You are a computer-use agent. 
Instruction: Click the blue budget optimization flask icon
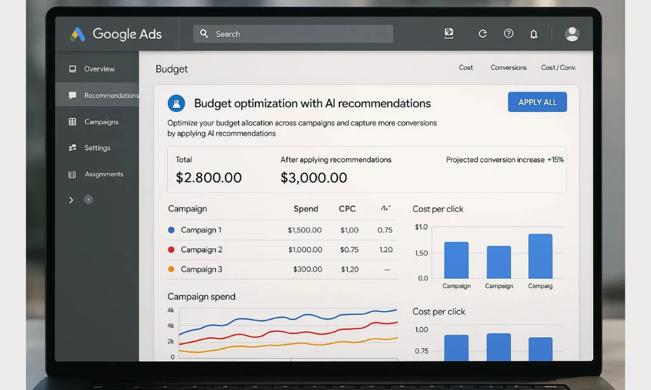[x=177, y=104]
